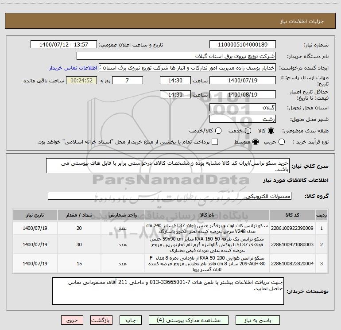
Task: Click the خروج exit button
Action: (x=72, y=320)
